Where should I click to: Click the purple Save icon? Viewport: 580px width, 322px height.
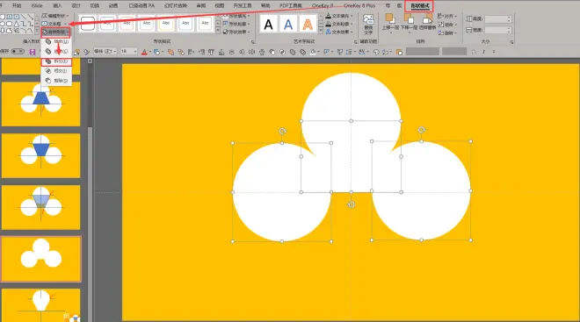tap(33, 52)
